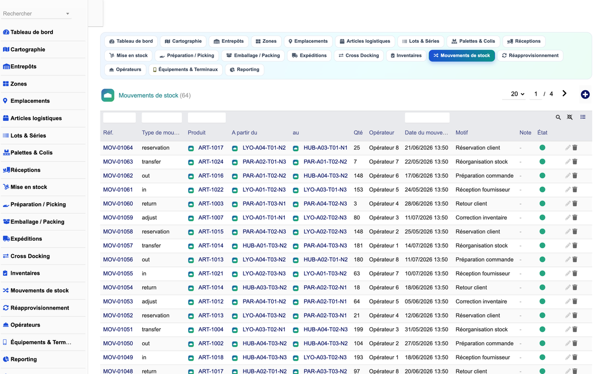605x374 pixels.
Task: Click the destination icon beside HUB-A04-T03-N2 in MOV-01062
Action: click(x=296, y=176)
